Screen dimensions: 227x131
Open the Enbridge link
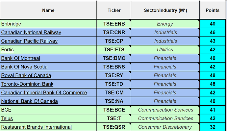tap(11, 24)
